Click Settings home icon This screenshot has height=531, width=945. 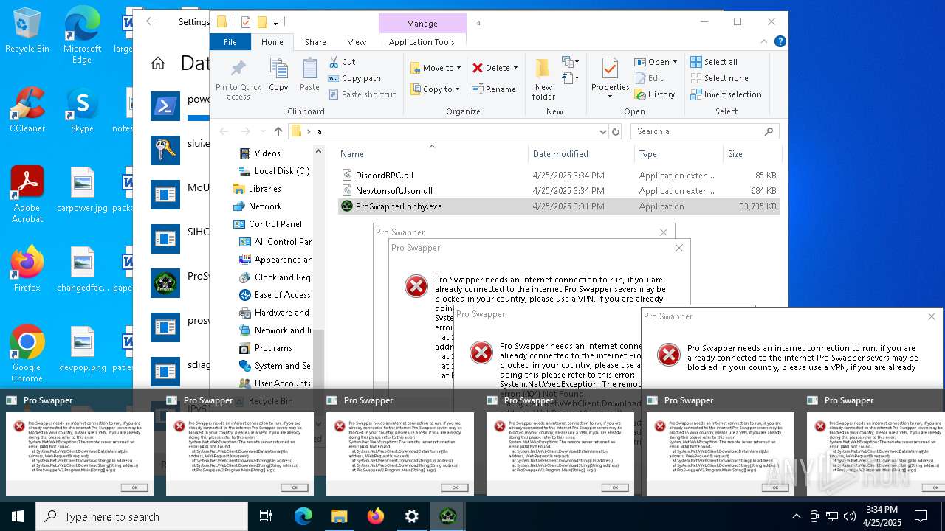(158, 63)
